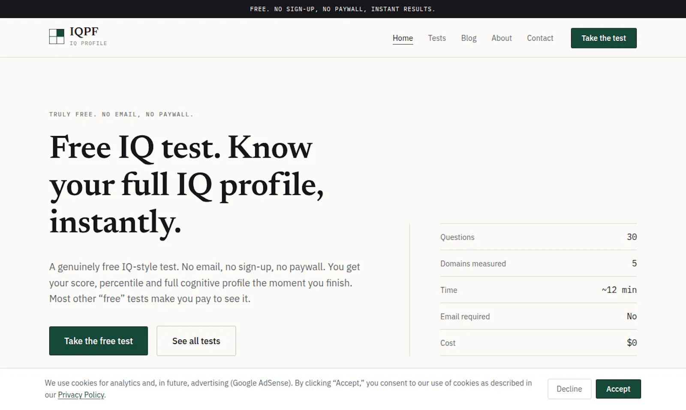This screenshot has width=686, height=410.
Task: Click the 'See all tests' button
Action: 196,341
